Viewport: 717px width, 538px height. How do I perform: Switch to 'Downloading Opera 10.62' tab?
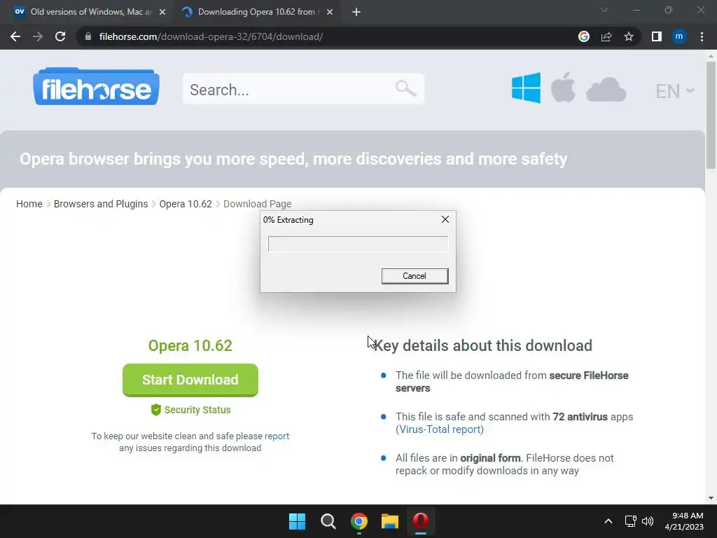point(256,12)
